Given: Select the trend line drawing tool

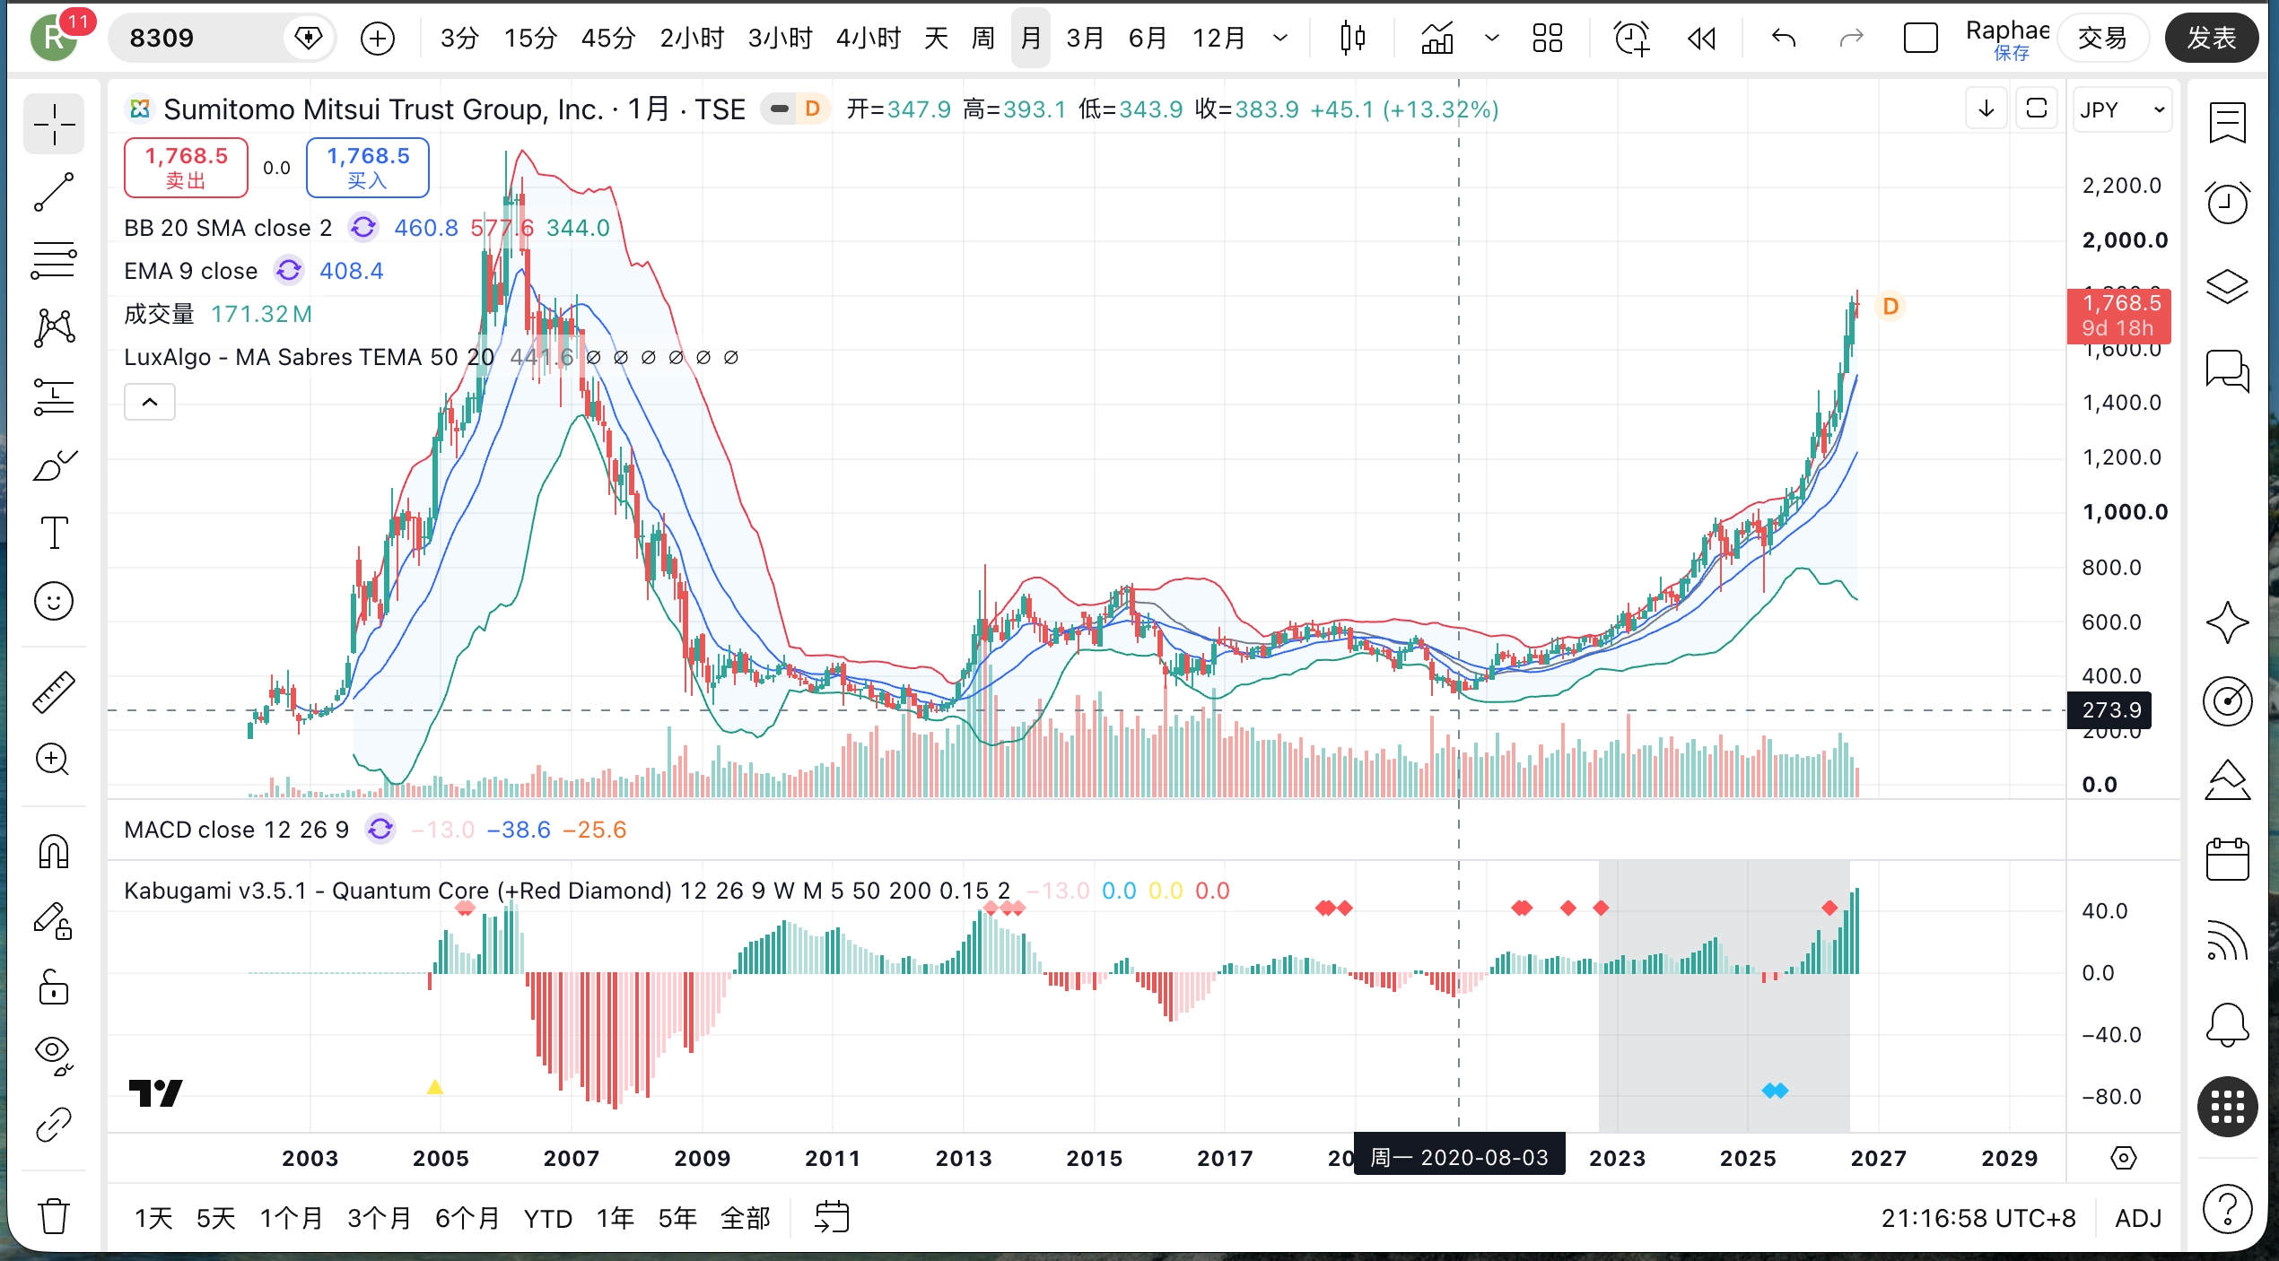Looking at the screenshot, I should 54,192.
